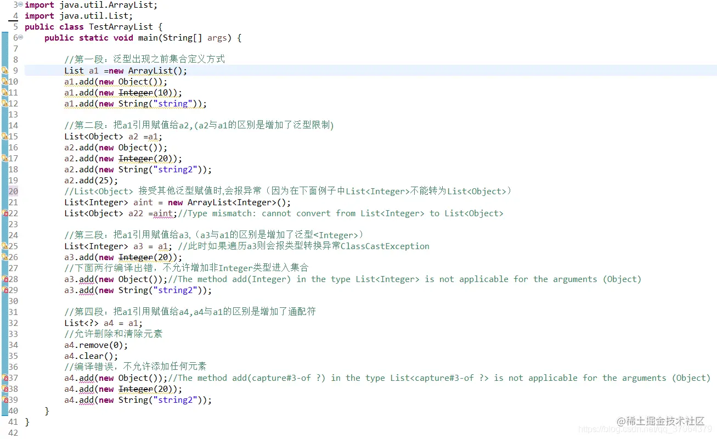Click the comment starting "//第四段"

(190, 312)
